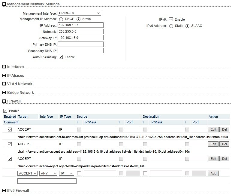
Task: Select SLAAC IPv6 Address option
Action: pyautogui.click(x=187, y=26)
